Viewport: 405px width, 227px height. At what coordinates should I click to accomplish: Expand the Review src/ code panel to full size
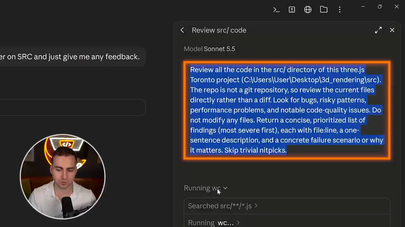coord(378,30)
